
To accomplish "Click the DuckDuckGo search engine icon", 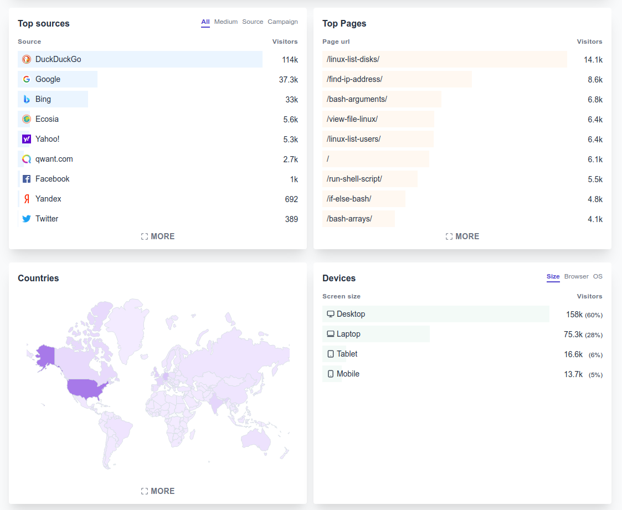I will coord(27,59).
